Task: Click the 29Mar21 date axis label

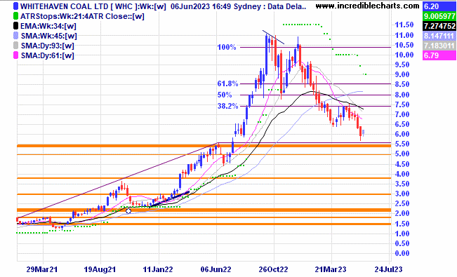Action: (x=41, y=269)
